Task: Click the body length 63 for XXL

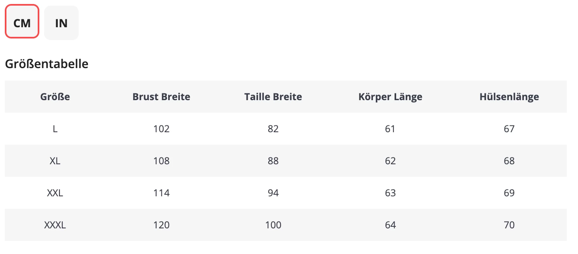Action: pyautogui.click(x=390, y=193)
